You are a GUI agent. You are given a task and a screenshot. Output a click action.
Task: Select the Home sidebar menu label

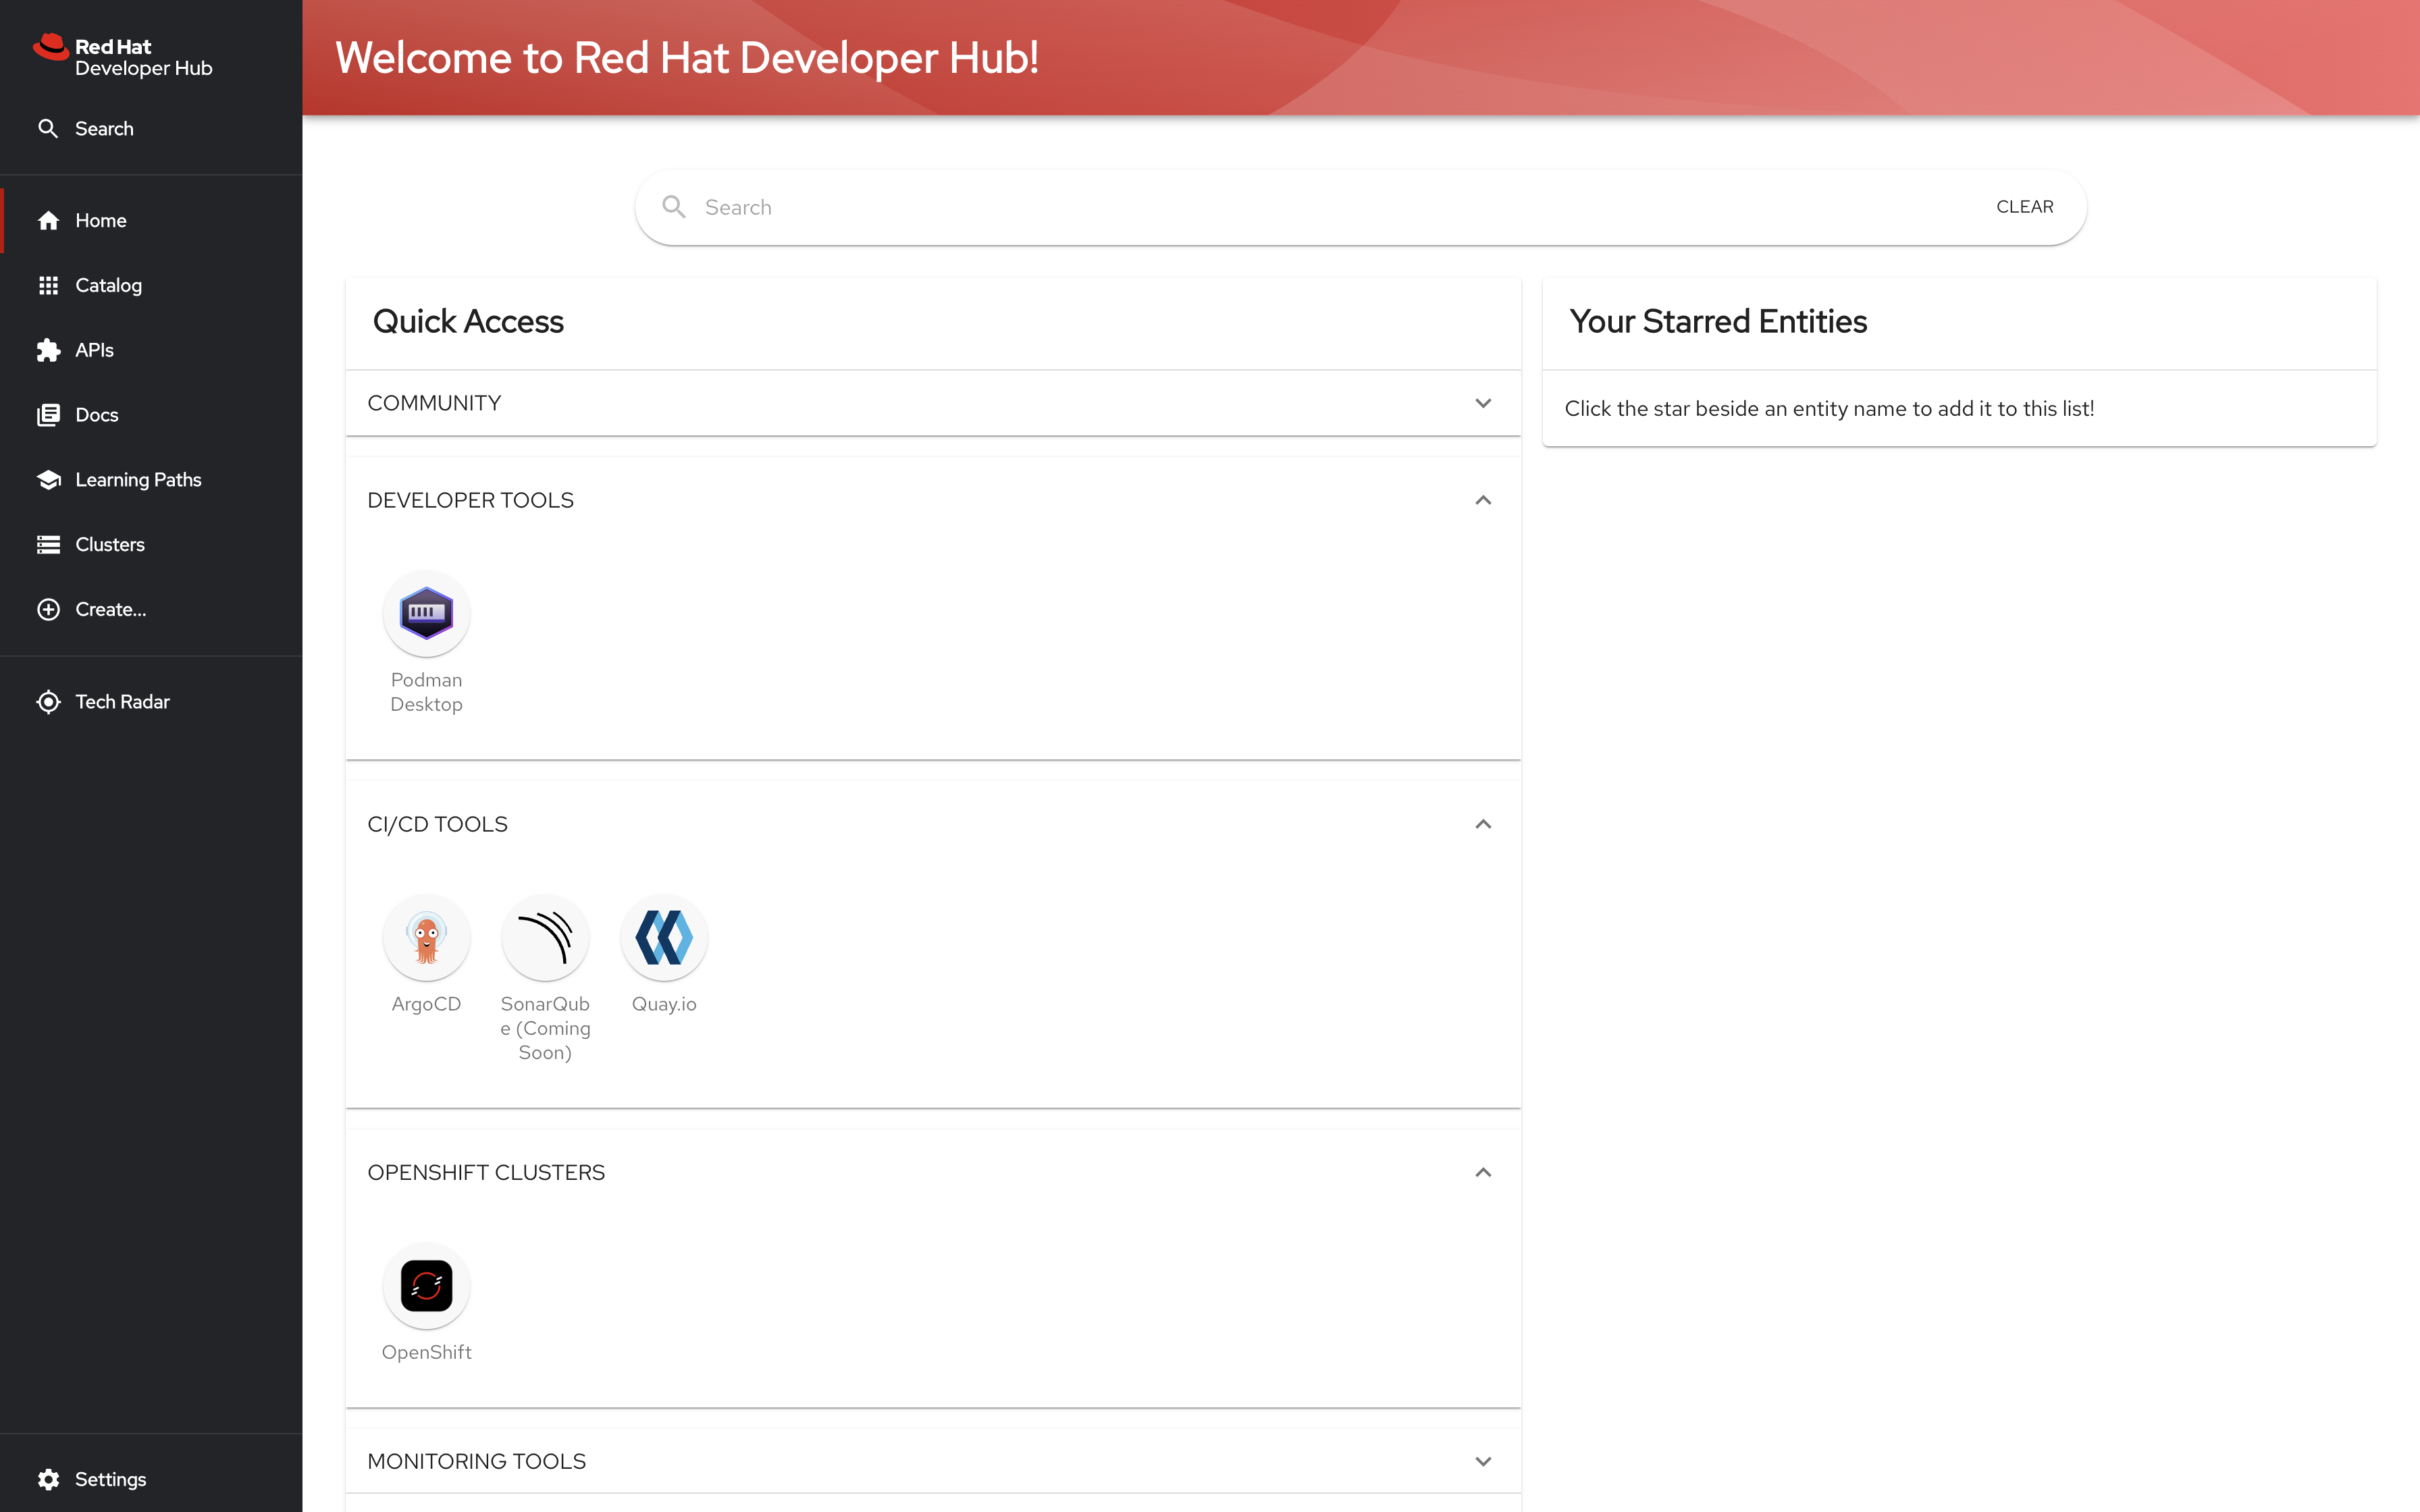point(101,220)
